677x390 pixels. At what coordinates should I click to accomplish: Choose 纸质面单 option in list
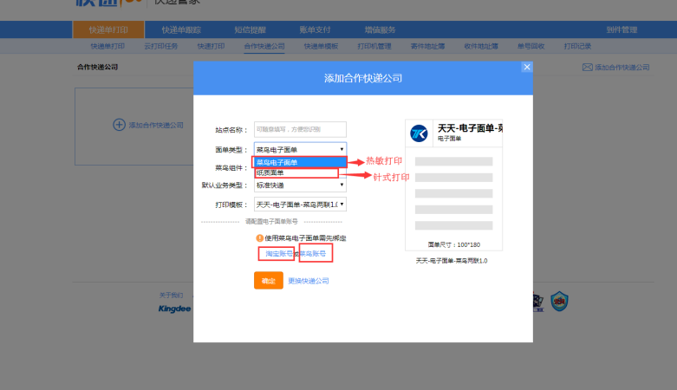coord(296,172)
